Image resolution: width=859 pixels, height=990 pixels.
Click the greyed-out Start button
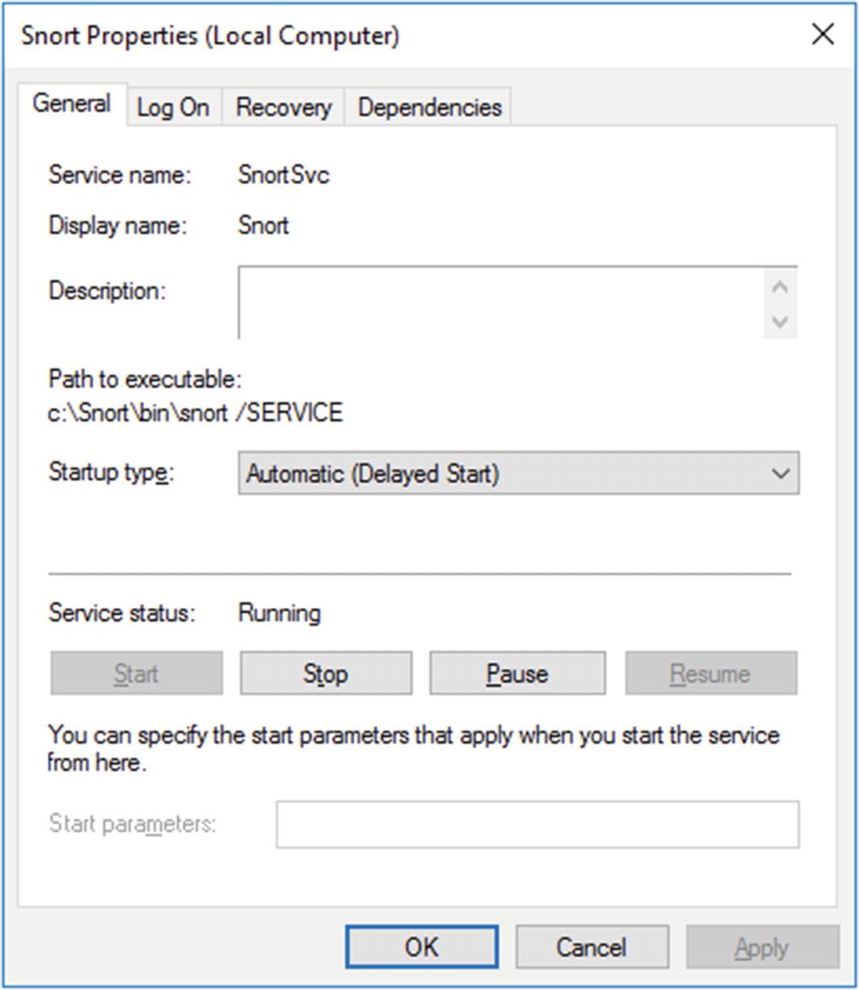[x=136, y=673]
